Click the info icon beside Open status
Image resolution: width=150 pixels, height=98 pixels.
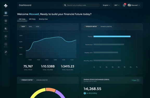pyautogui.click(x=138, y=80)
